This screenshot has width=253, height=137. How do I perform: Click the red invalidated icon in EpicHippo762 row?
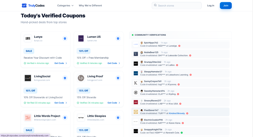(179, 46)
